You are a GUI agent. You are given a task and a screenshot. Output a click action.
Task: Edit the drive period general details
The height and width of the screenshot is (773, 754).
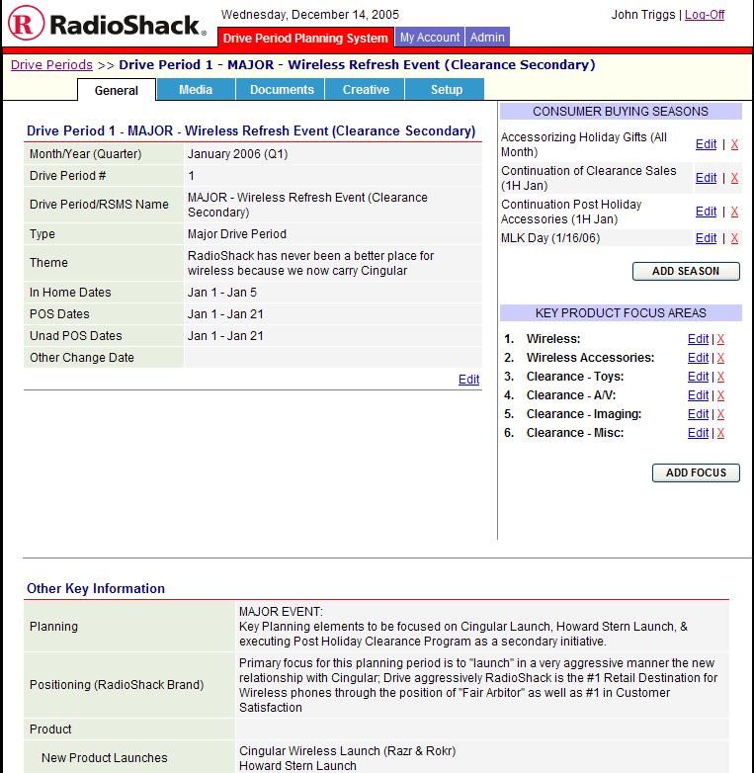(468, 380)
